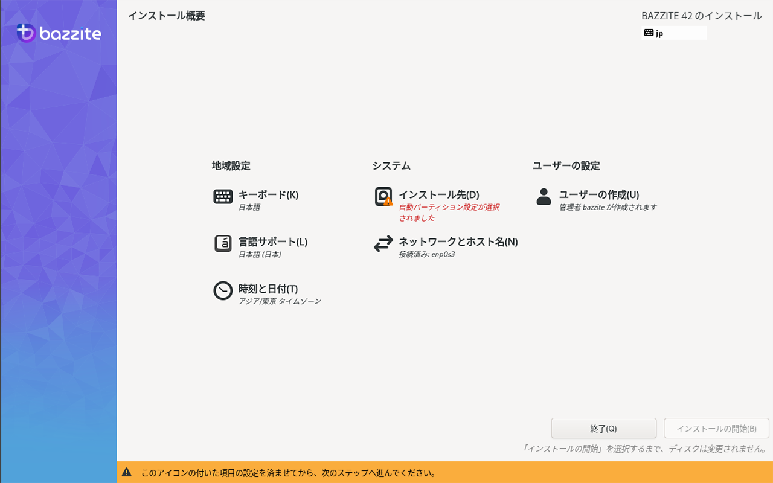Open ネットワークとホスト名(N) settings
Screen dimensions: 773x483
(458, 241)
